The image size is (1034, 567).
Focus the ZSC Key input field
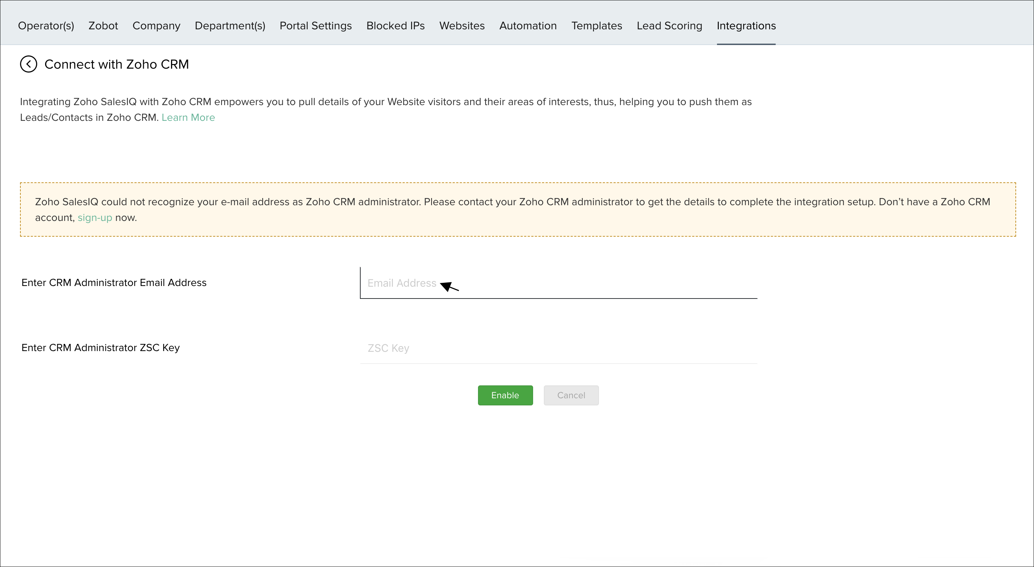pyautogui.click(x=559, y=348)
